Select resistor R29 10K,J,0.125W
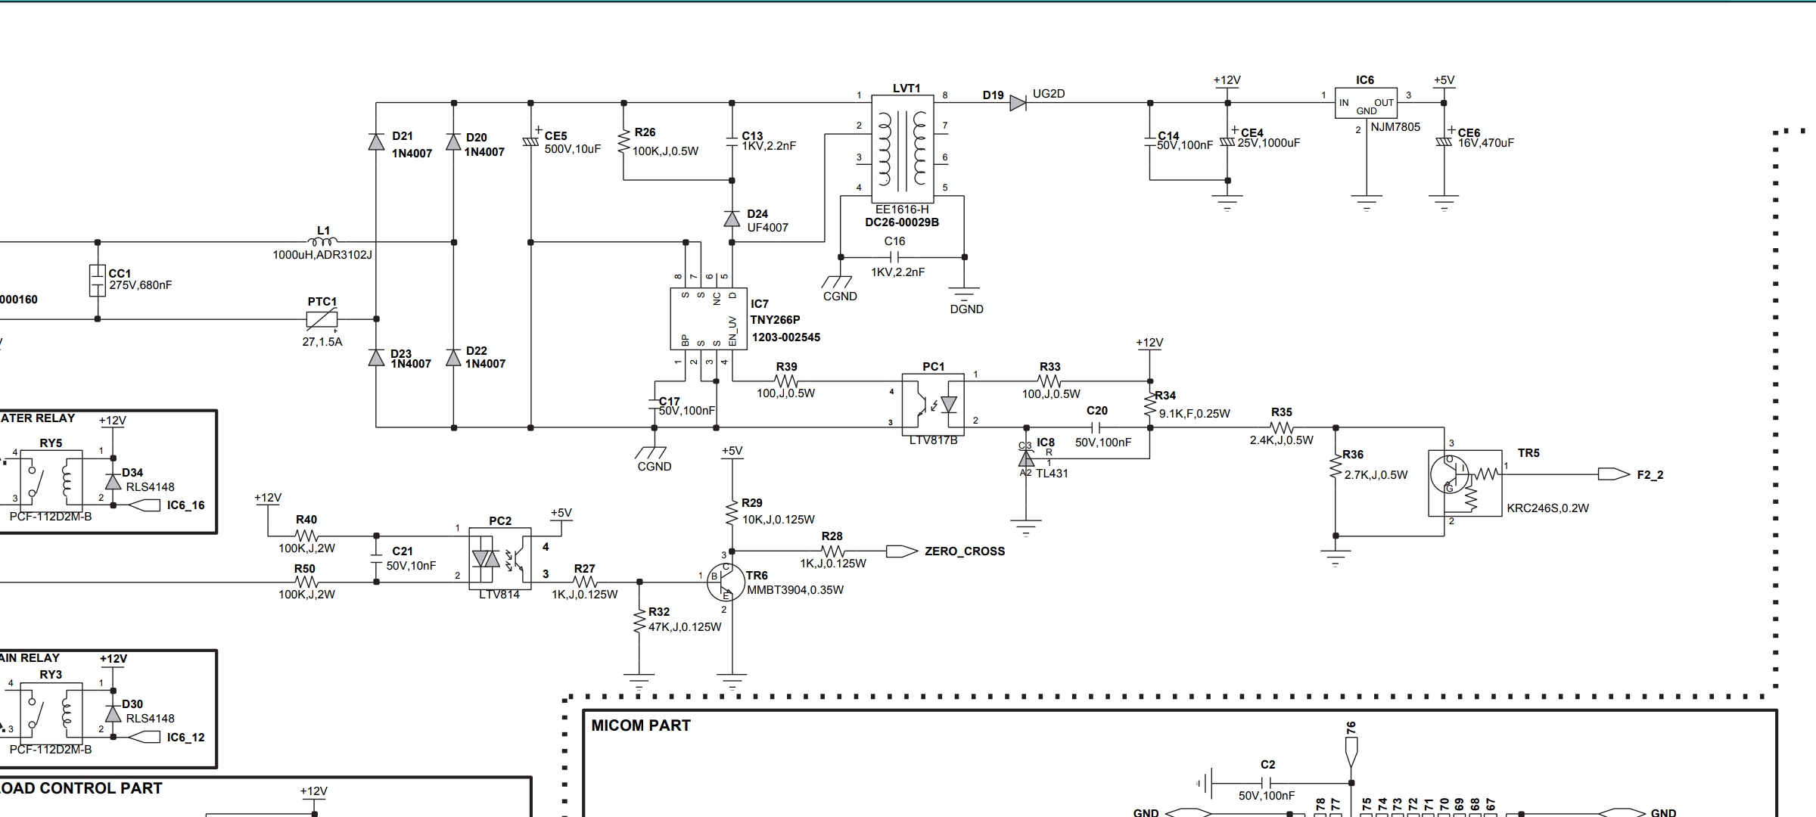The height and width of the screenshot is (817, 1816). tap(732, 513)
